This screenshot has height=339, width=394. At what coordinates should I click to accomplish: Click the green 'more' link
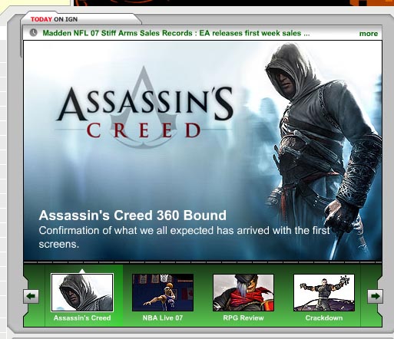369,34
